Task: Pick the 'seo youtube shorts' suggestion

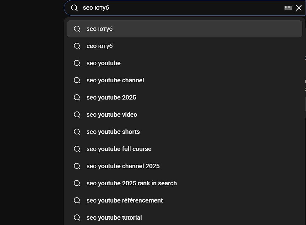Action: click(113, 132)
